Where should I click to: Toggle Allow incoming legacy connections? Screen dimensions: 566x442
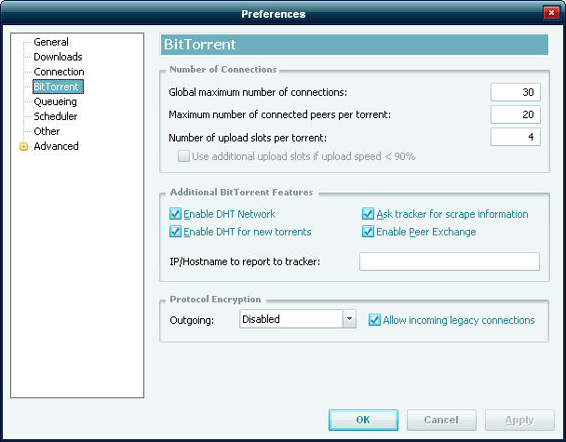coord(375,320)
